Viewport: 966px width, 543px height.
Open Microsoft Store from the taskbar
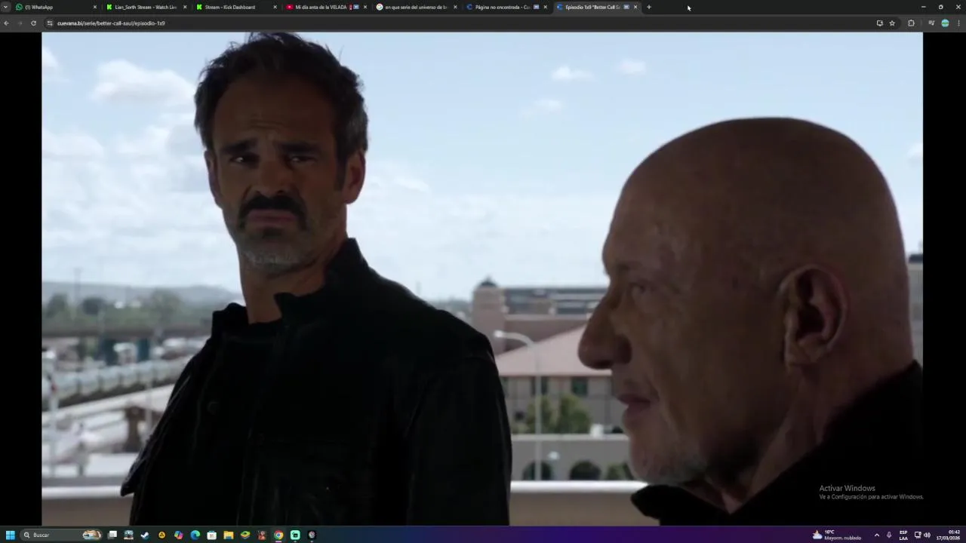tap(212, 535)
